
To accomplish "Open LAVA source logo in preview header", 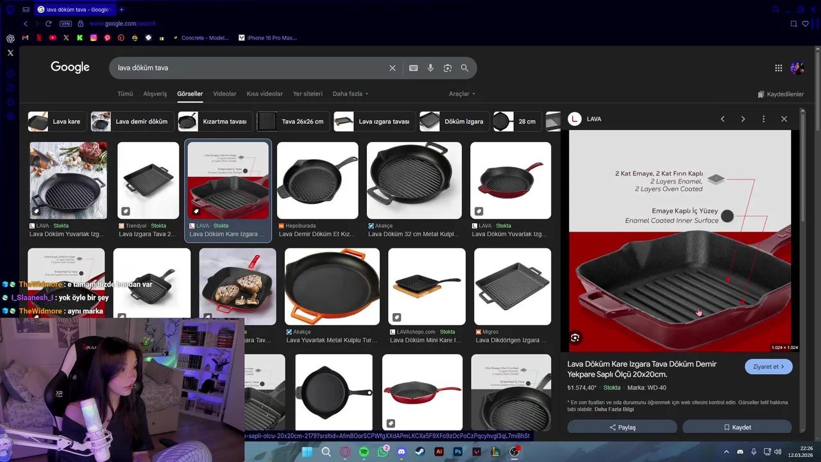I will click(575, 119).
